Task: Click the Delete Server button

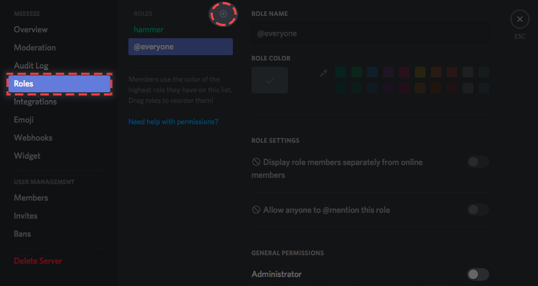Action: (38, 261)
